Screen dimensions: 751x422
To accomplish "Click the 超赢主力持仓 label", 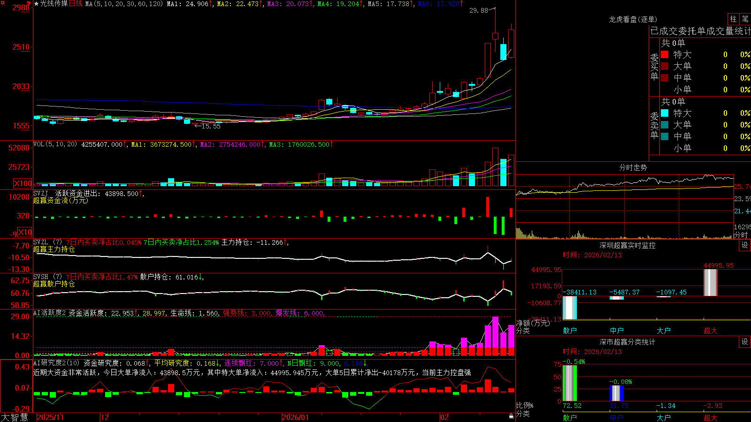I will click(54, 249).
